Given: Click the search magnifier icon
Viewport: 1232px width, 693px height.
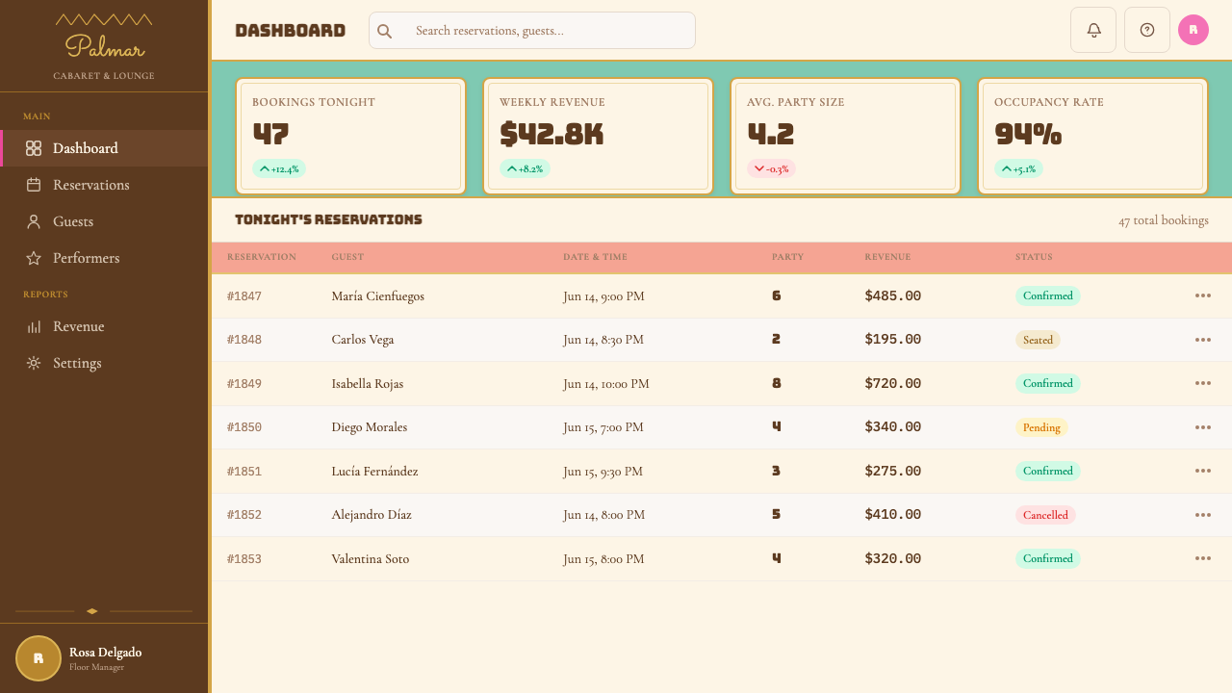Looking at the screenshot, I should [384, 31].
